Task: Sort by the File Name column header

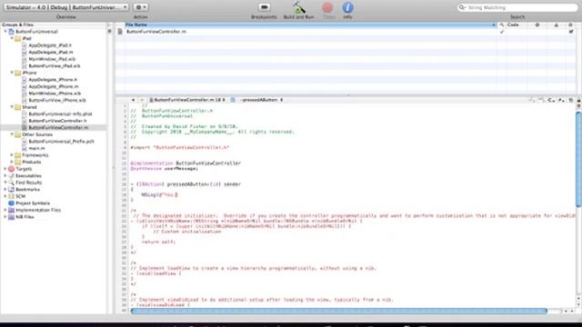Action: tap(310, 25)
